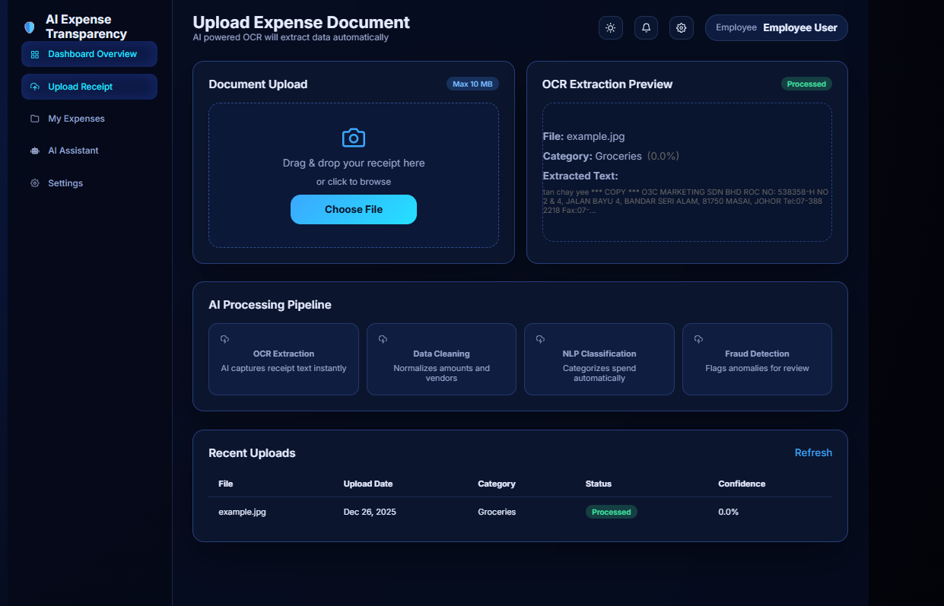Click the Category: Groceries line in preview
The image size is (944, 606).
[x=611, y=156]
